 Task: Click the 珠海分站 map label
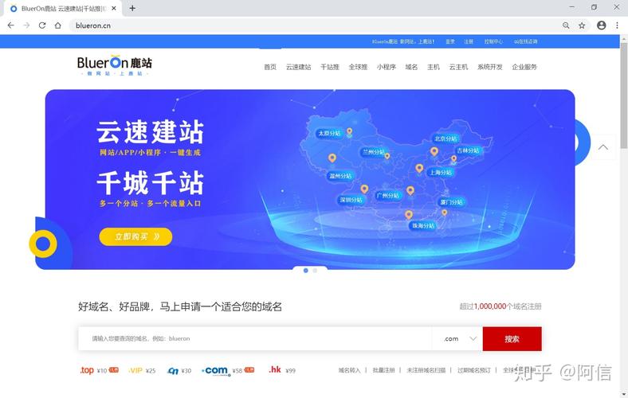[x=423, y=226]
